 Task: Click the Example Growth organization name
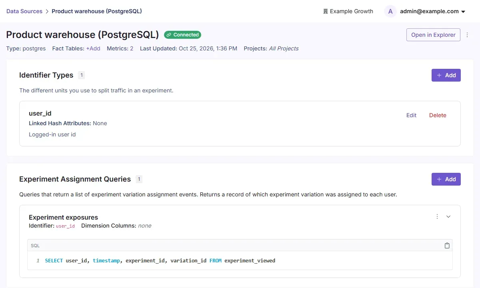click(352, 11)
